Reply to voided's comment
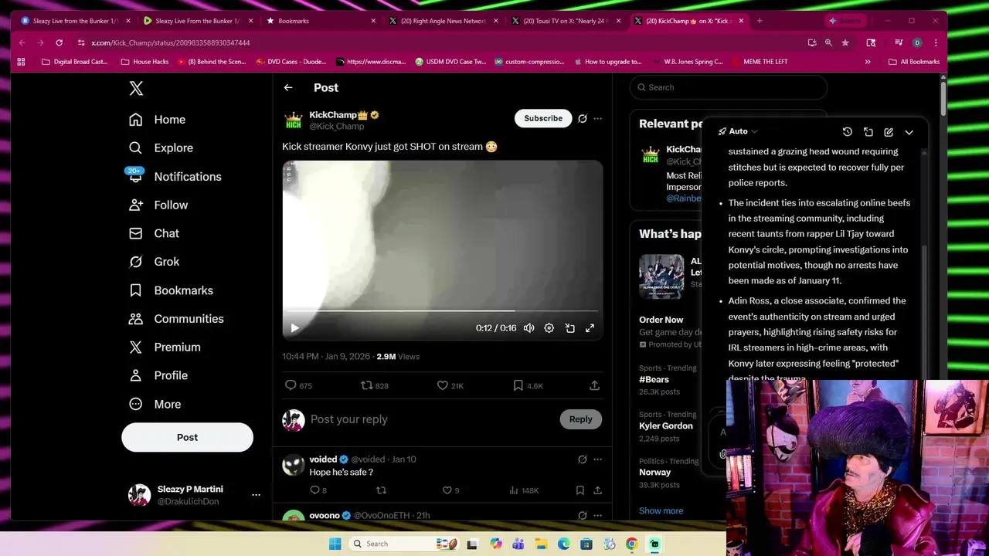989x556 pixels. pyautogui.click(x=318, y=490)
